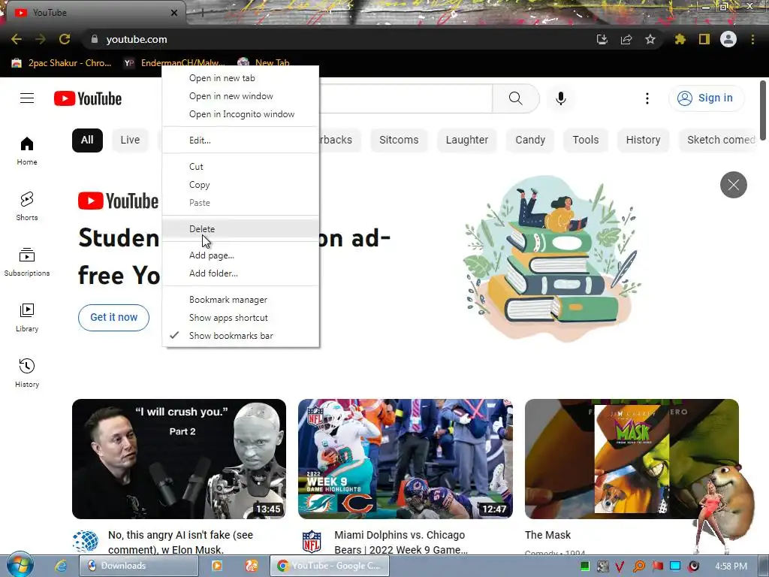Open Windows Media Player taskbar icon
Image resolution: width=769 pixels, height=577 pixels.
point(217,566)
